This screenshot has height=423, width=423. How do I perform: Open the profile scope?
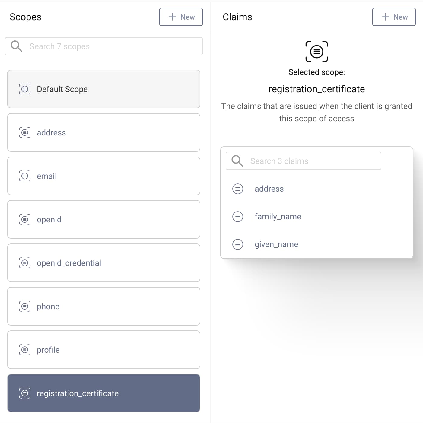coord(104,350)
